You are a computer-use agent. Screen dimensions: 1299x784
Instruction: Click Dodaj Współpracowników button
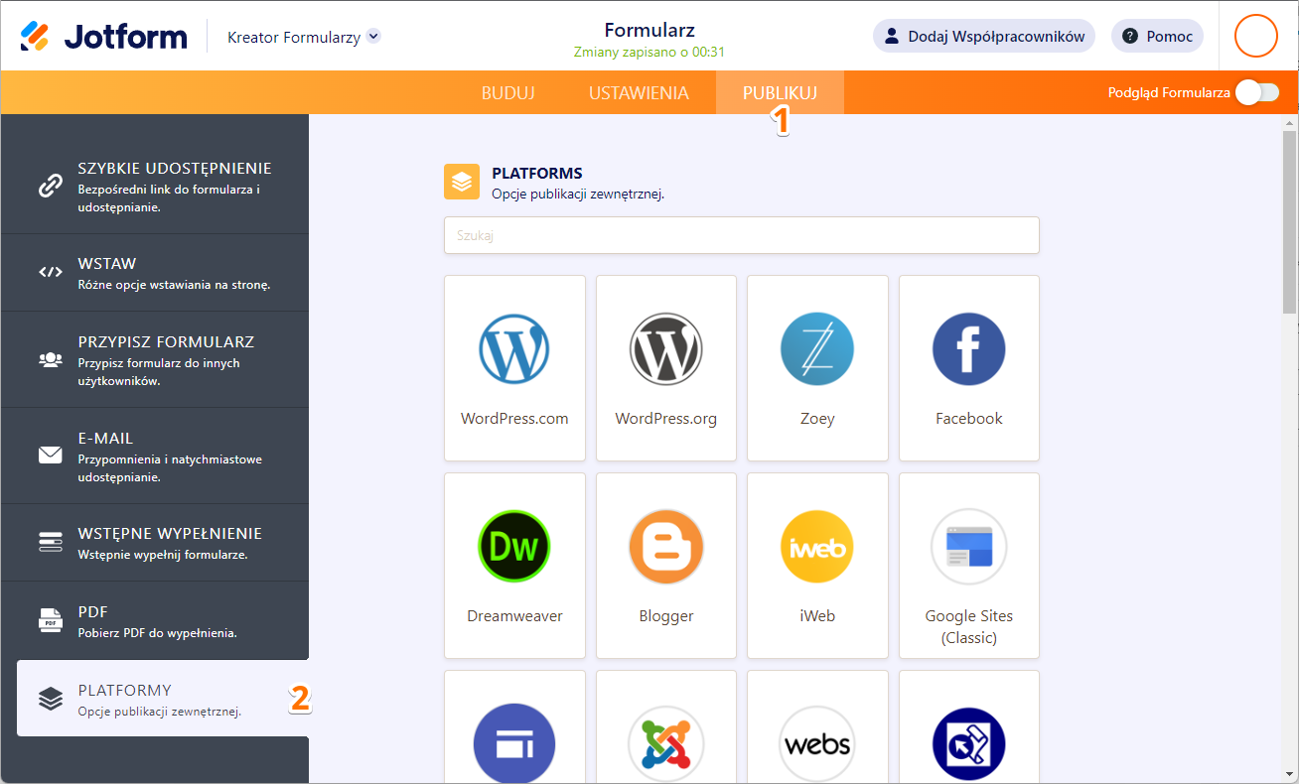984,36
